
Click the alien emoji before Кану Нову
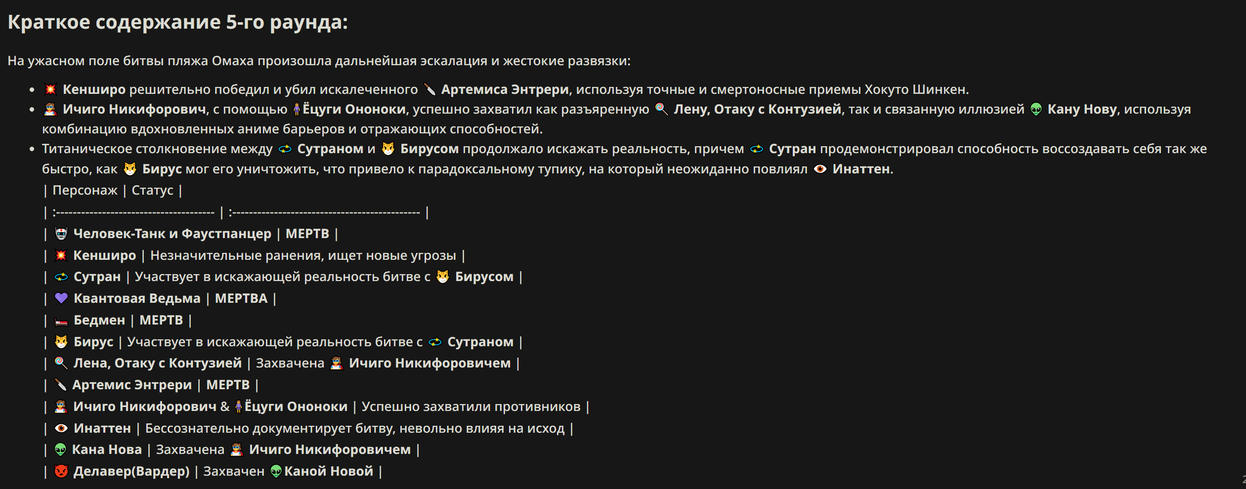tap(1036, 109)
